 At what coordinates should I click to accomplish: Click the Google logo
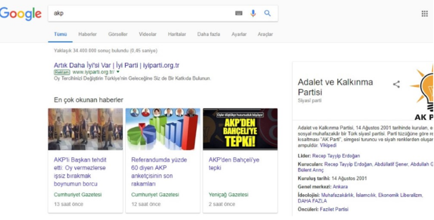coord(20,14)
